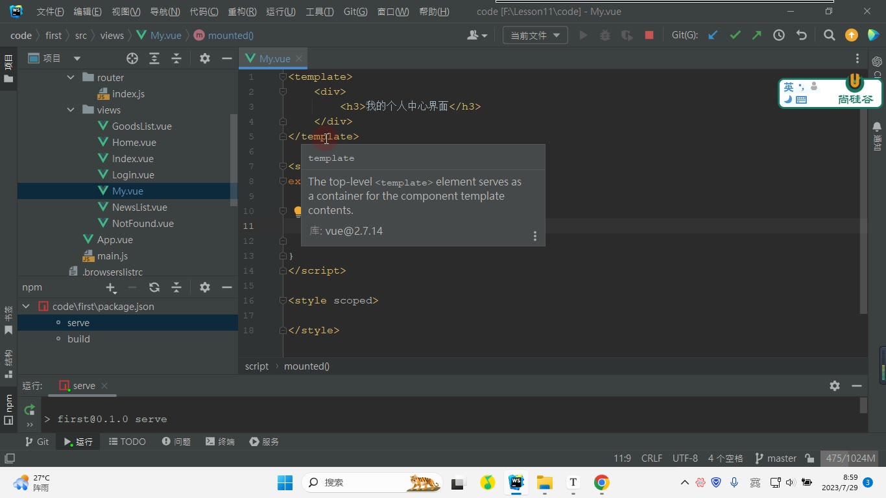Rerun serve with green rerun icon
886x498 pixels.
[29, 410]
